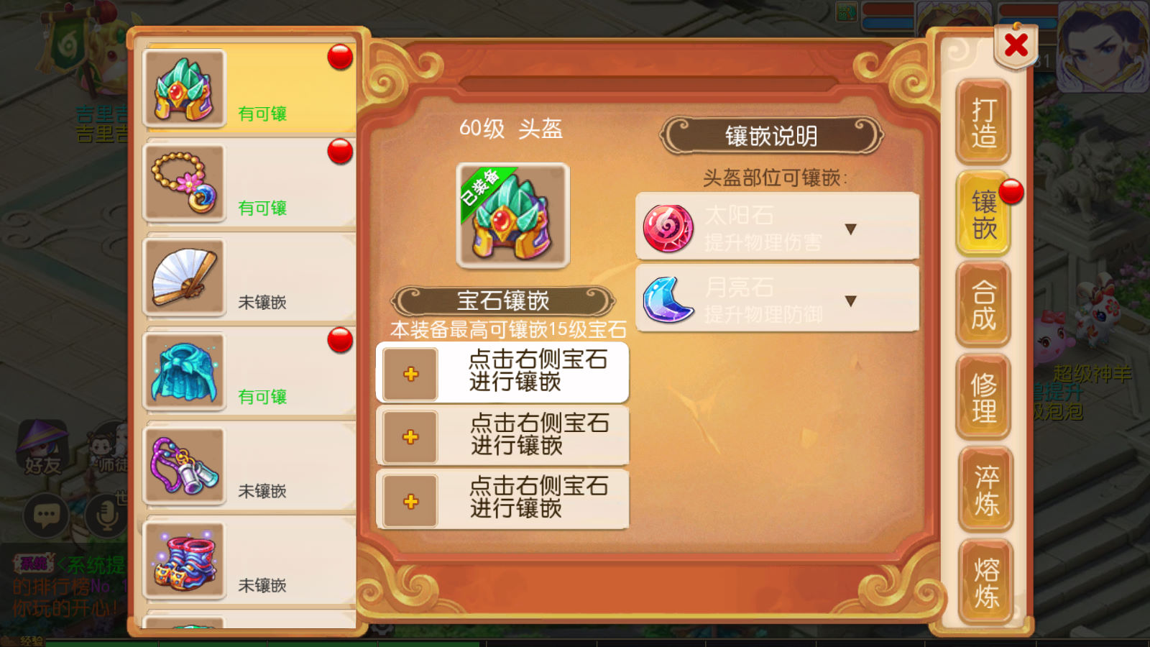Tap the red 太阳石 gem icon
Screen dimensions: 1150x647
[668, 229]
